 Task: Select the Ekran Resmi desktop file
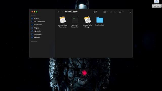156,4
